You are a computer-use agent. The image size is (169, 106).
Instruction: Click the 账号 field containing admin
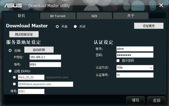(135, 49)
